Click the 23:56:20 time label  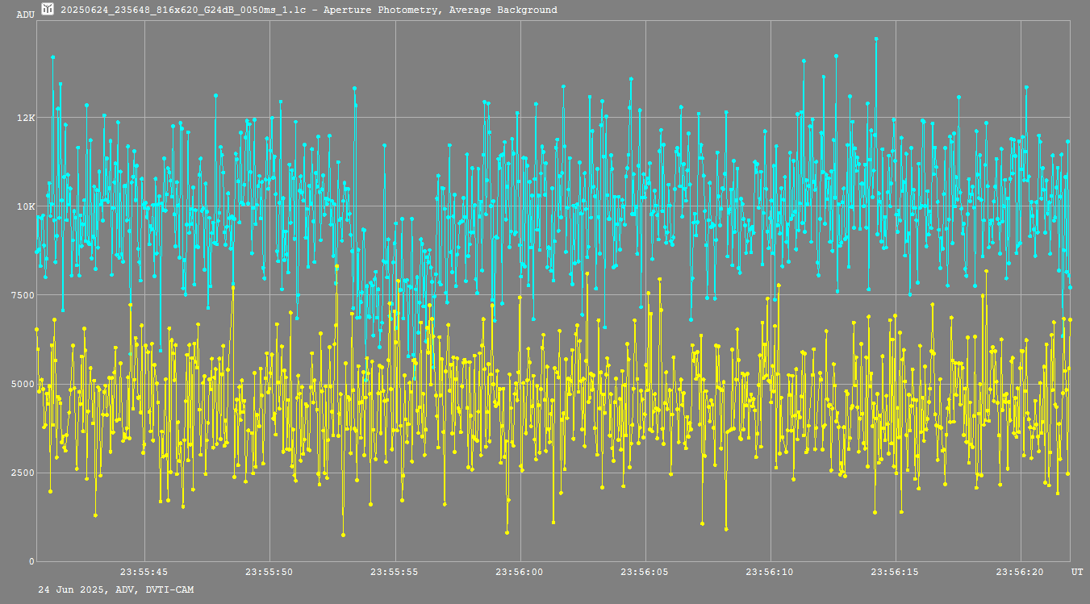pyautogui.click(x=1020, y=572)
